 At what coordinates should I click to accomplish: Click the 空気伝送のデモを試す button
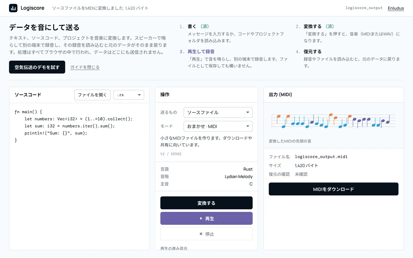click(37, 67)
